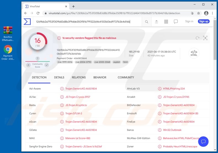The image size is (218, 153).
Task: Vote down on community score
Action: click(28, 65)
